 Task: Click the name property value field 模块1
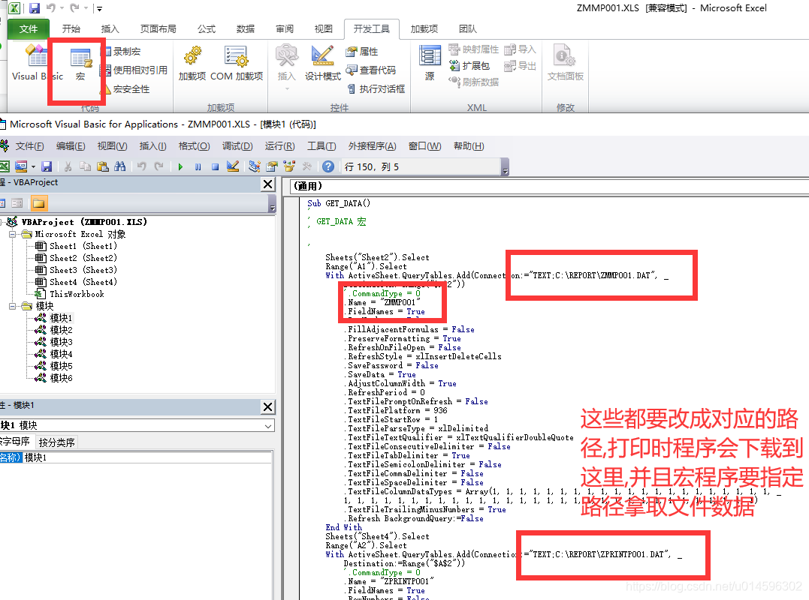(x=147, y=457)
